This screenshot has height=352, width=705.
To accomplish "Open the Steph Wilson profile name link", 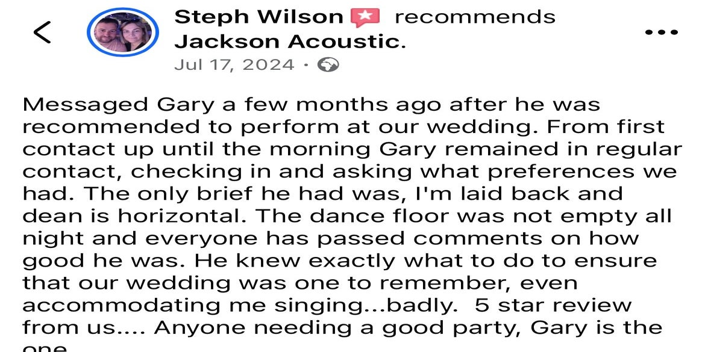I will coord(258,17).
